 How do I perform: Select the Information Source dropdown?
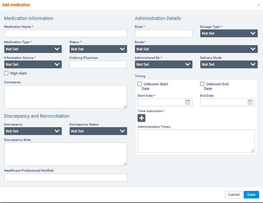pos(33,64)
